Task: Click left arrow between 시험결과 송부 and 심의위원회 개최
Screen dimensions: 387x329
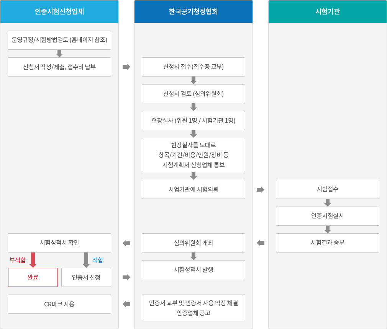Action: tap(261, 243)
